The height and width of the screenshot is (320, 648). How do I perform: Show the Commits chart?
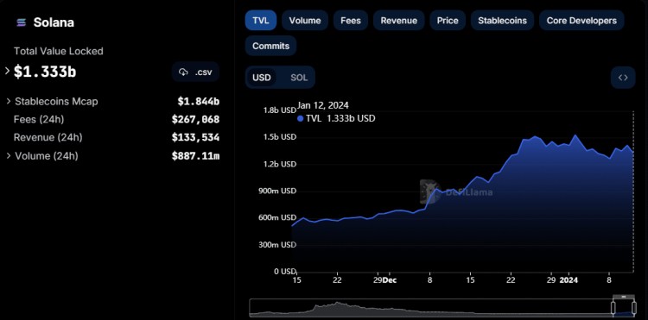click(x=270, y=46)
